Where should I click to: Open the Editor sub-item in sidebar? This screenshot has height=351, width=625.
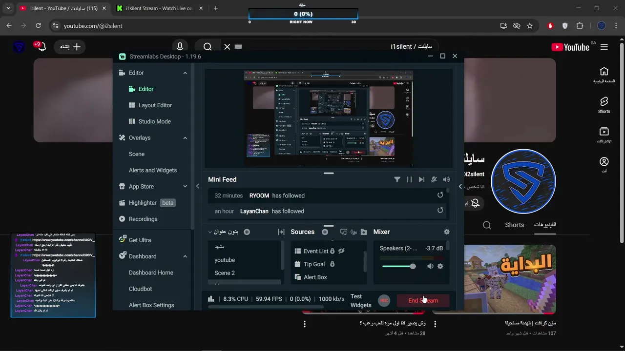click(x=141, y=89)
